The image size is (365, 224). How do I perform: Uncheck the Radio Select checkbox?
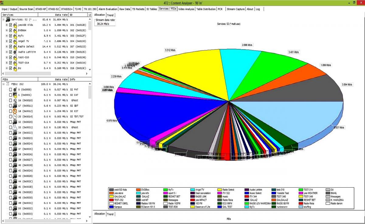(x=11, y=46)
